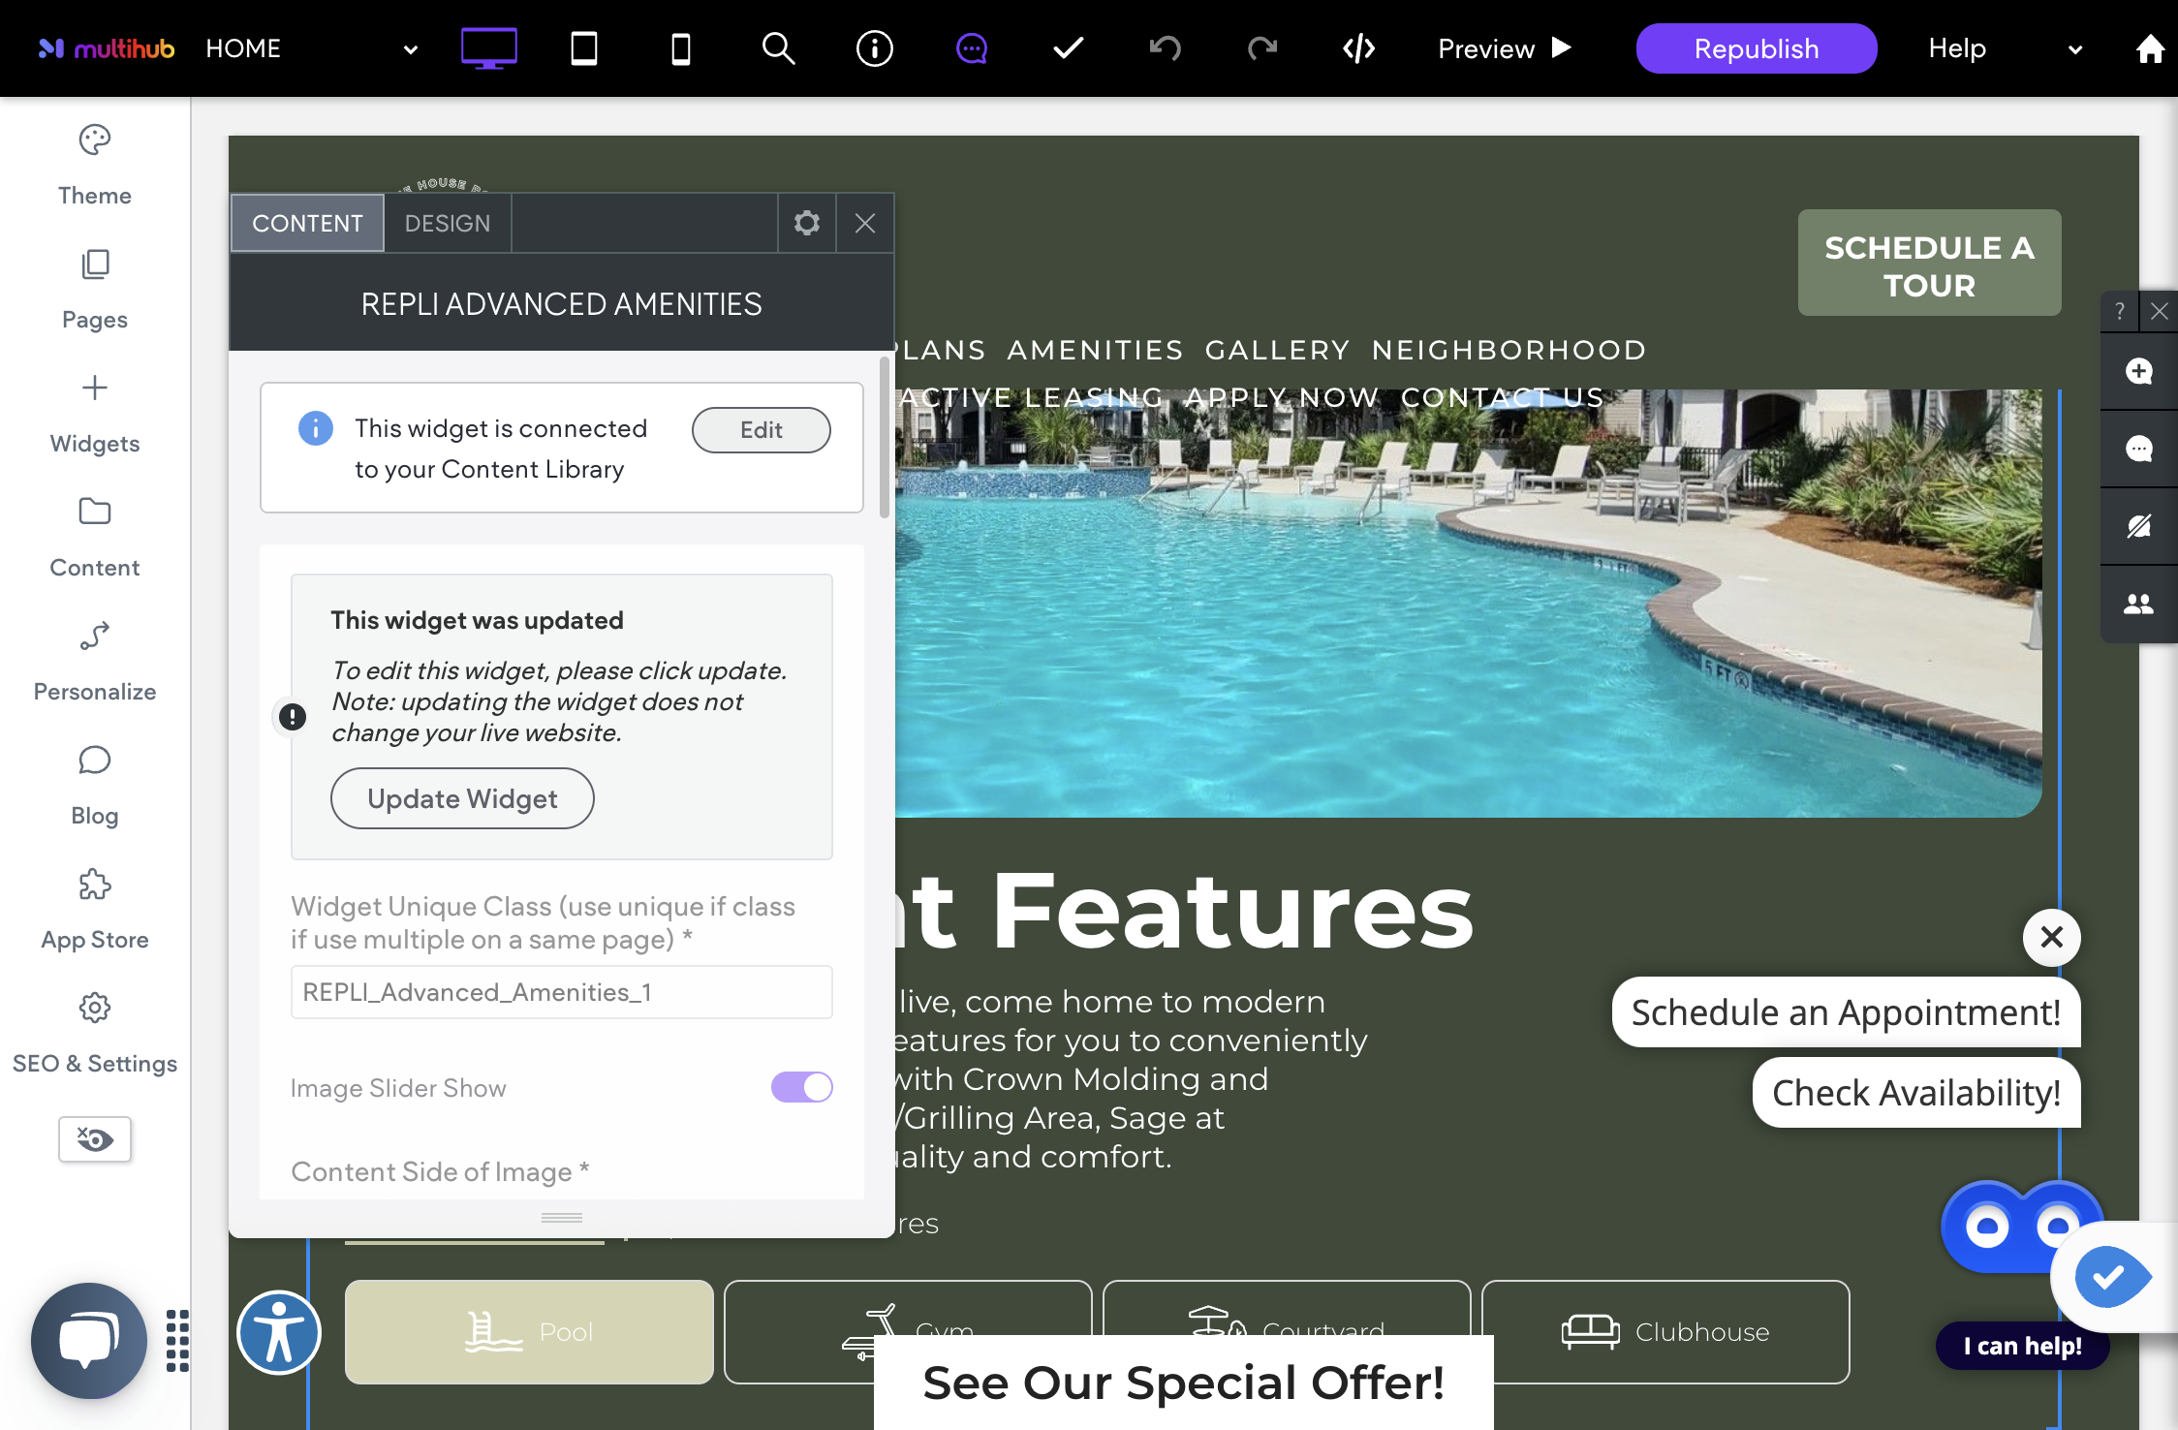Undo last change

point(1166,48)
